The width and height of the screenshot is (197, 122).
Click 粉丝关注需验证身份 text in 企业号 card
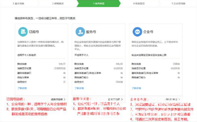149,55
